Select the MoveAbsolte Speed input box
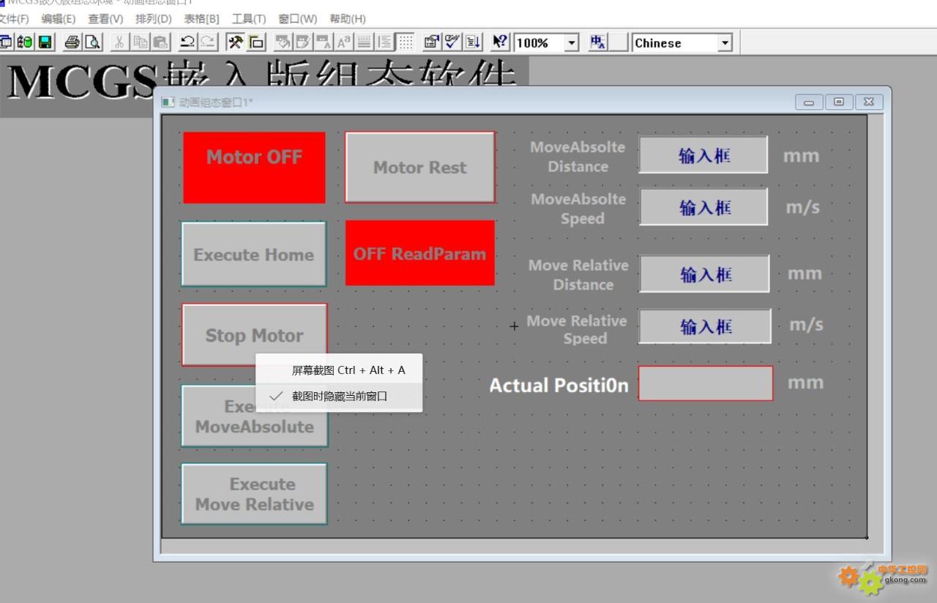Viewport: 937px width, 603px height. pyautogui.click(x=704, y=207)
